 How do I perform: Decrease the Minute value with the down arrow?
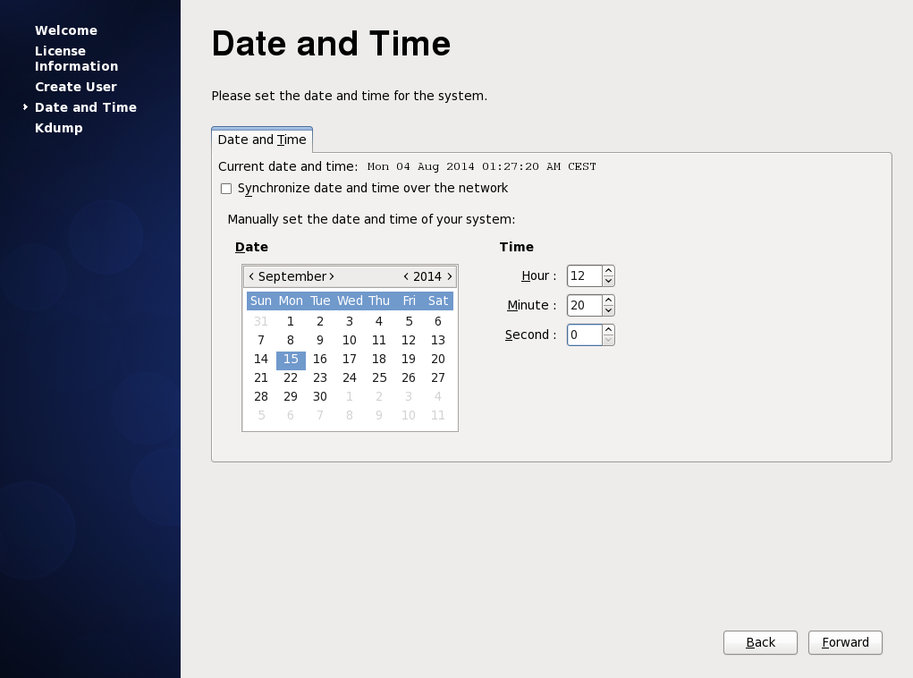click(608, 310)
